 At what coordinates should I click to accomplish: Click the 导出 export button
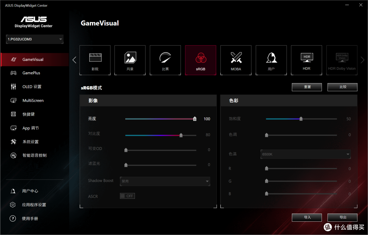click(342, 217)
